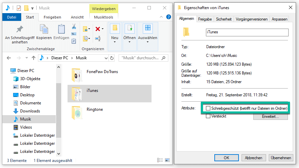Click the Kopieren ribbon icon
Image resolution: width=299 pixels, height=168 pixels.
click(44, 29)
